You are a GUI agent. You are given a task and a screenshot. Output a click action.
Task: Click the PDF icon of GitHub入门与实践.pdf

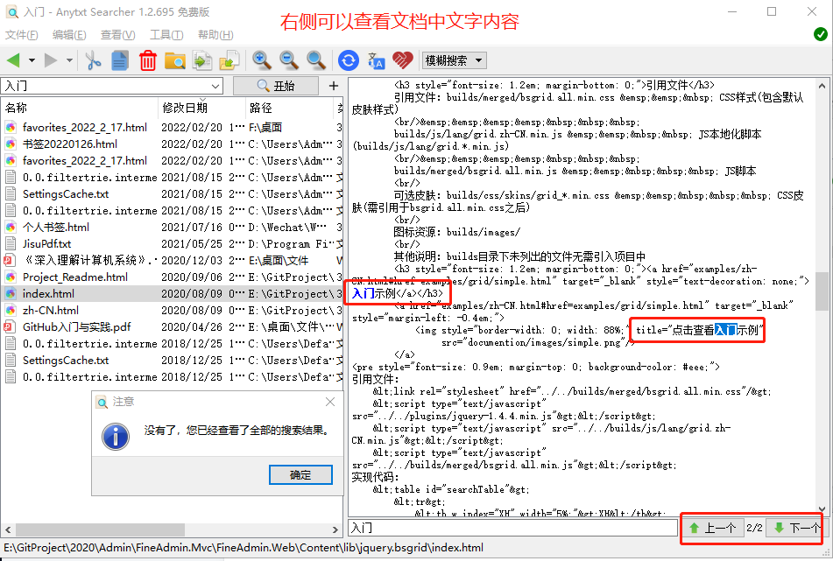pyautogui.click(x=9, y=327)
